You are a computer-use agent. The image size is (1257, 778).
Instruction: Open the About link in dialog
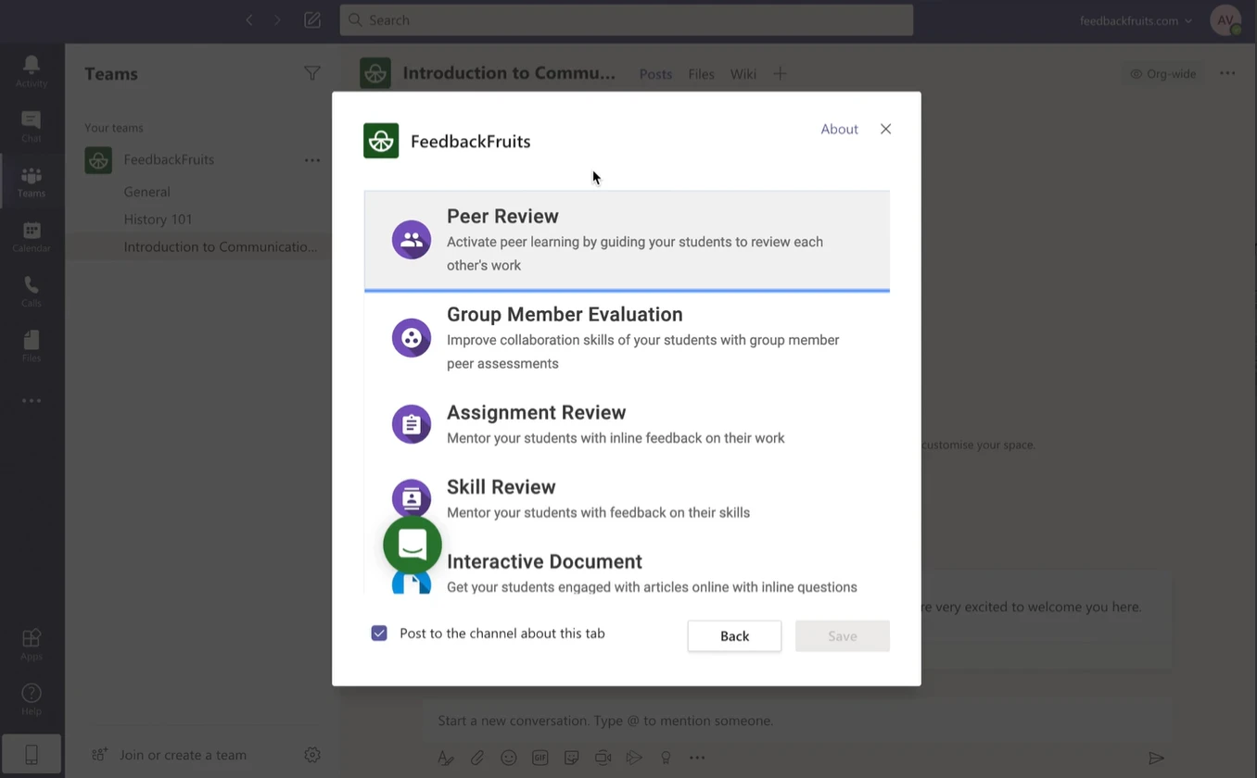coord(839,130)
